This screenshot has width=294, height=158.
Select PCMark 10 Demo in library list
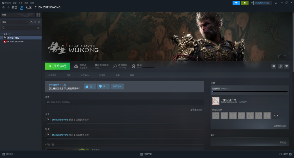21,42
